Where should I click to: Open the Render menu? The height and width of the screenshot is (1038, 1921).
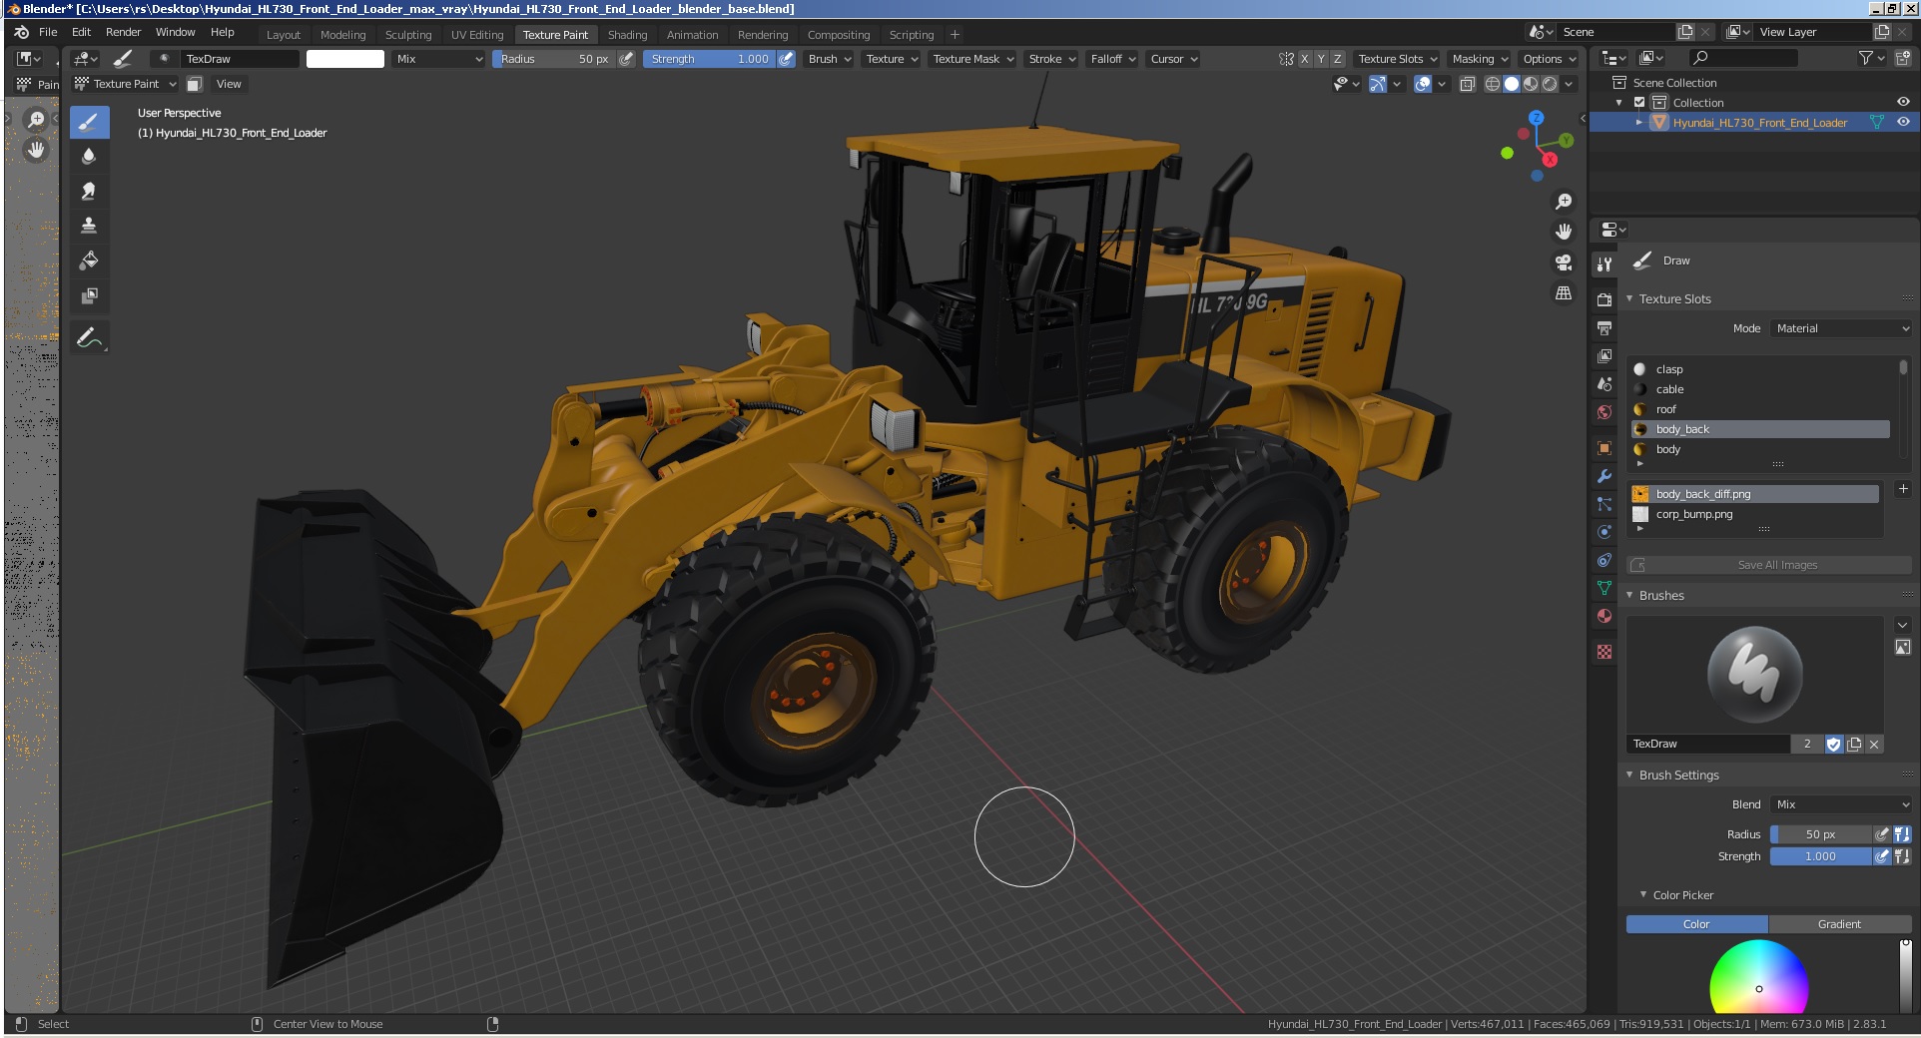(124, 32)
